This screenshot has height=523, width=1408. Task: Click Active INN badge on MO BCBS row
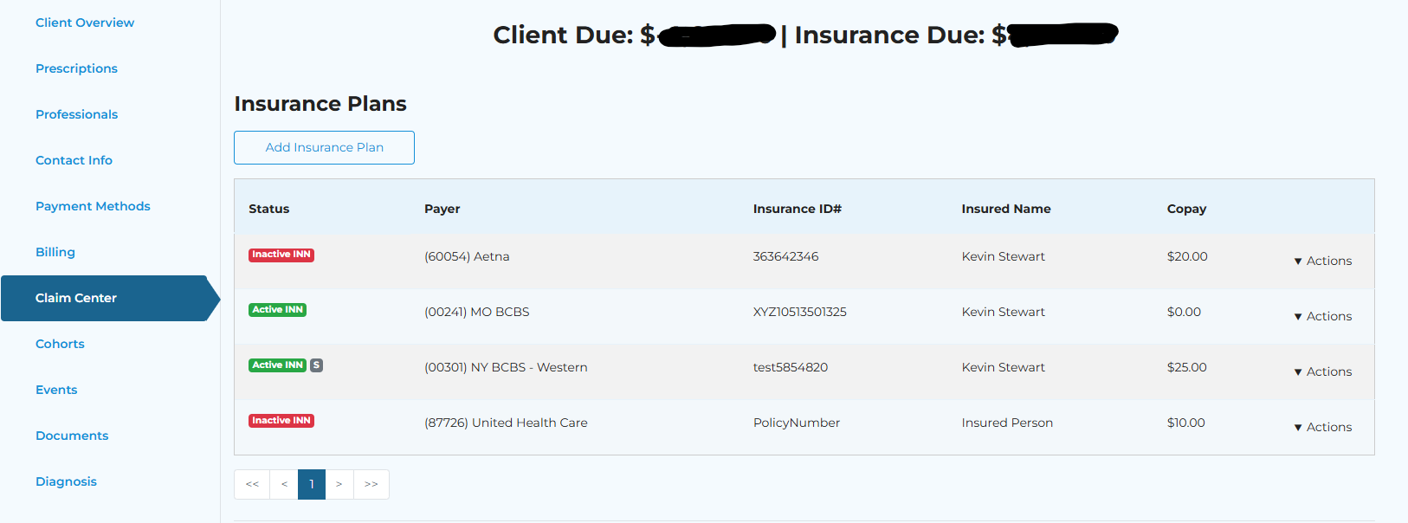pyautogui.click(x=277, y=310)
